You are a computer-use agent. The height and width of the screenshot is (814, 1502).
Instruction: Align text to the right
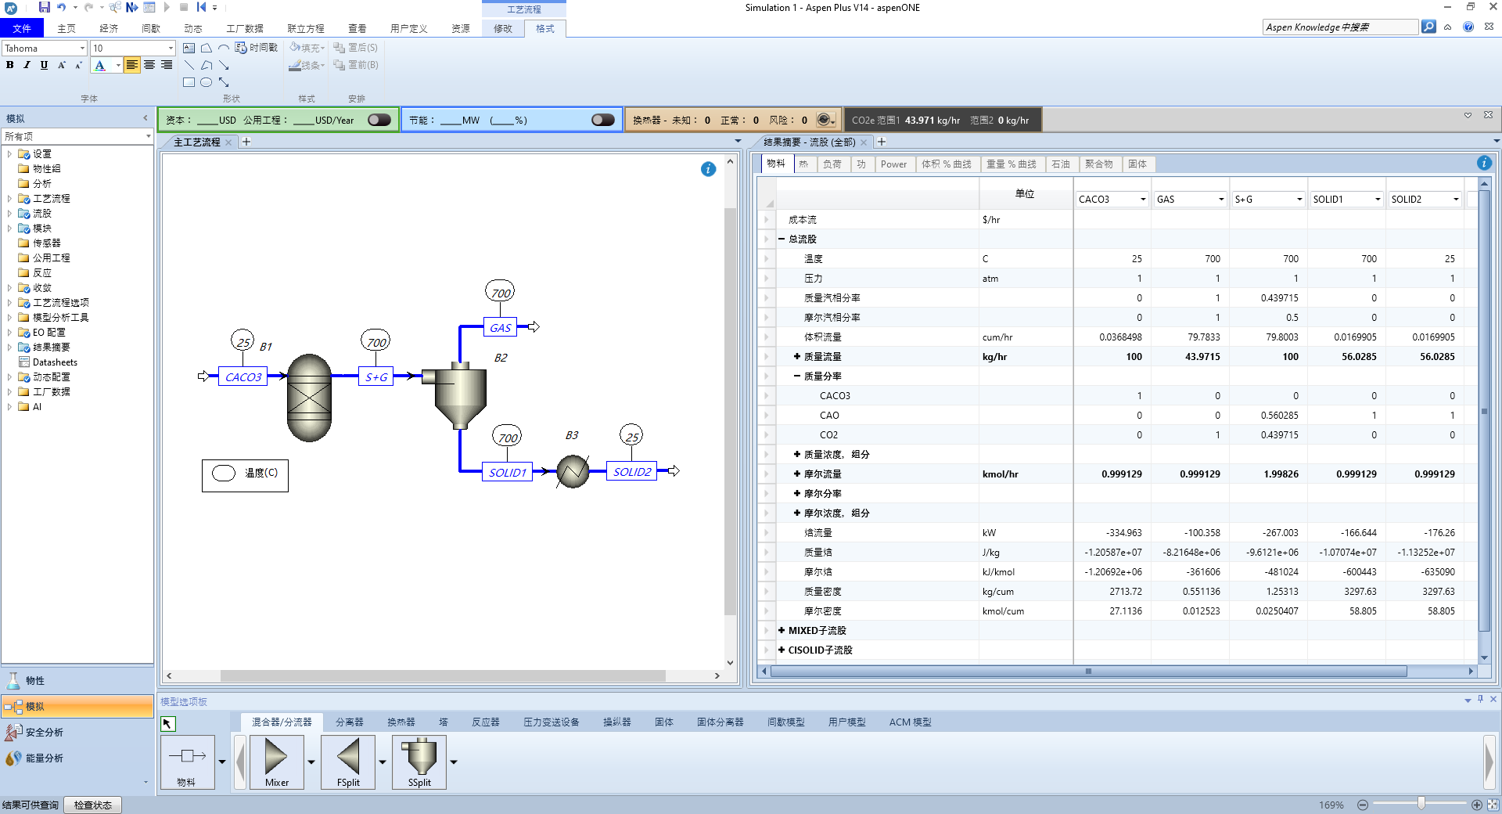167,65
